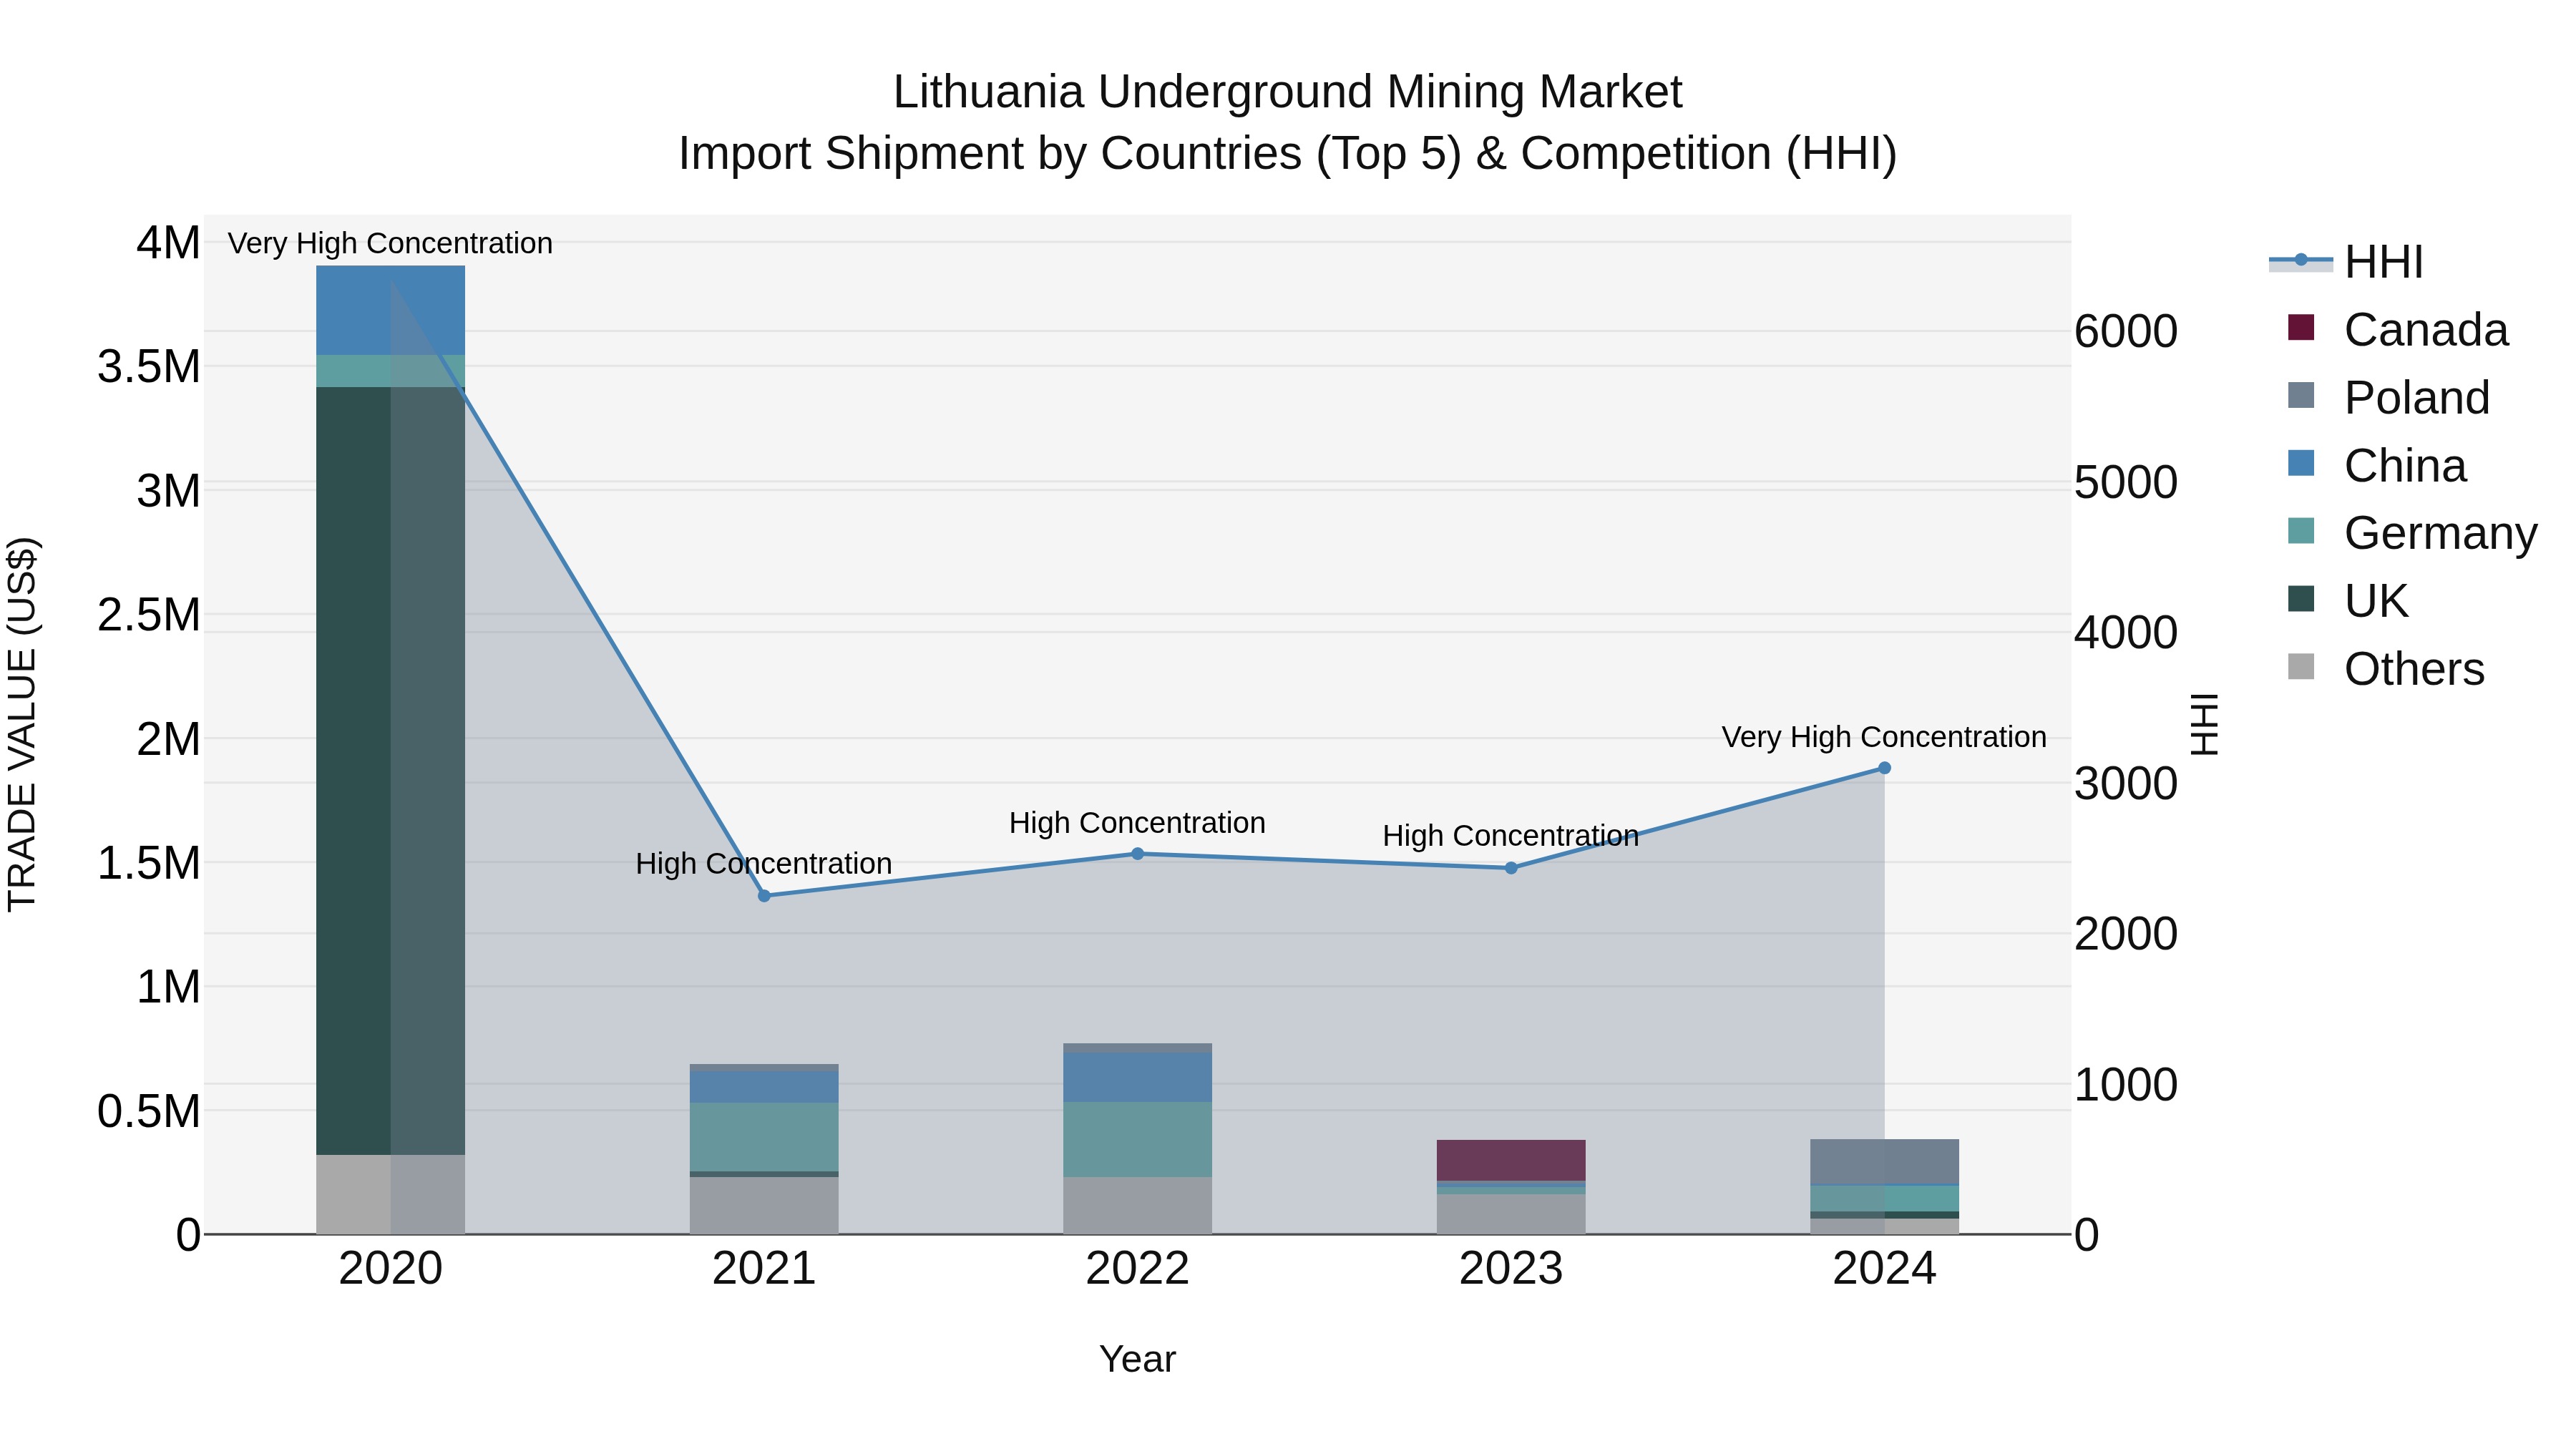Viewport: 2576px width, 1449px height.
Task: Click the HHI legend line marker
Action: click(x=2300, y=261)
